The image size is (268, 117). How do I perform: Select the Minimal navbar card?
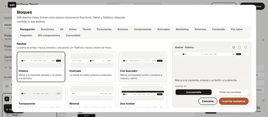[x=92, y=96]
